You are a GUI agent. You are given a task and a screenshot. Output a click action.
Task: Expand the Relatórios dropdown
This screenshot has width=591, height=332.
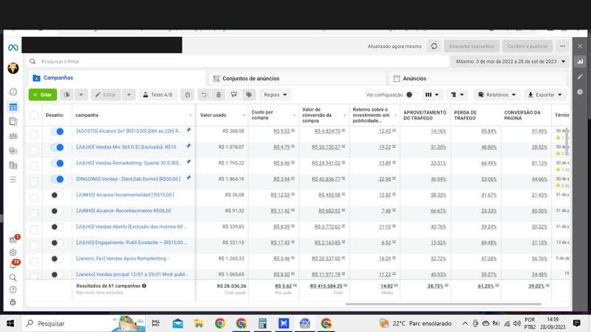[x=496, y=95]
